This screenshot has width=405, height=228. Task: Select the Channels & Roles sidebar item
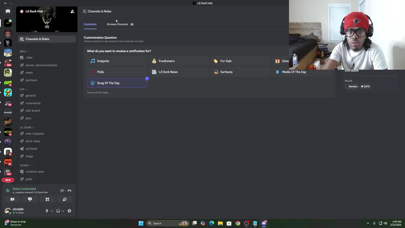[x=47, y=39]
